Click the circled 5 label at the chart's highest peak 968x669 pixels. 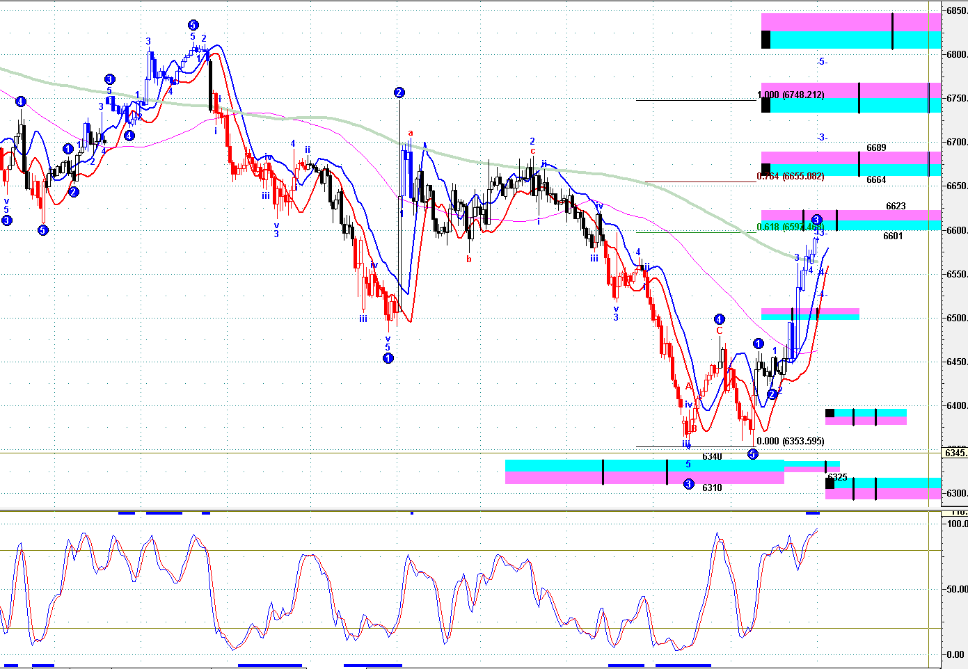[x=193, y=25]
